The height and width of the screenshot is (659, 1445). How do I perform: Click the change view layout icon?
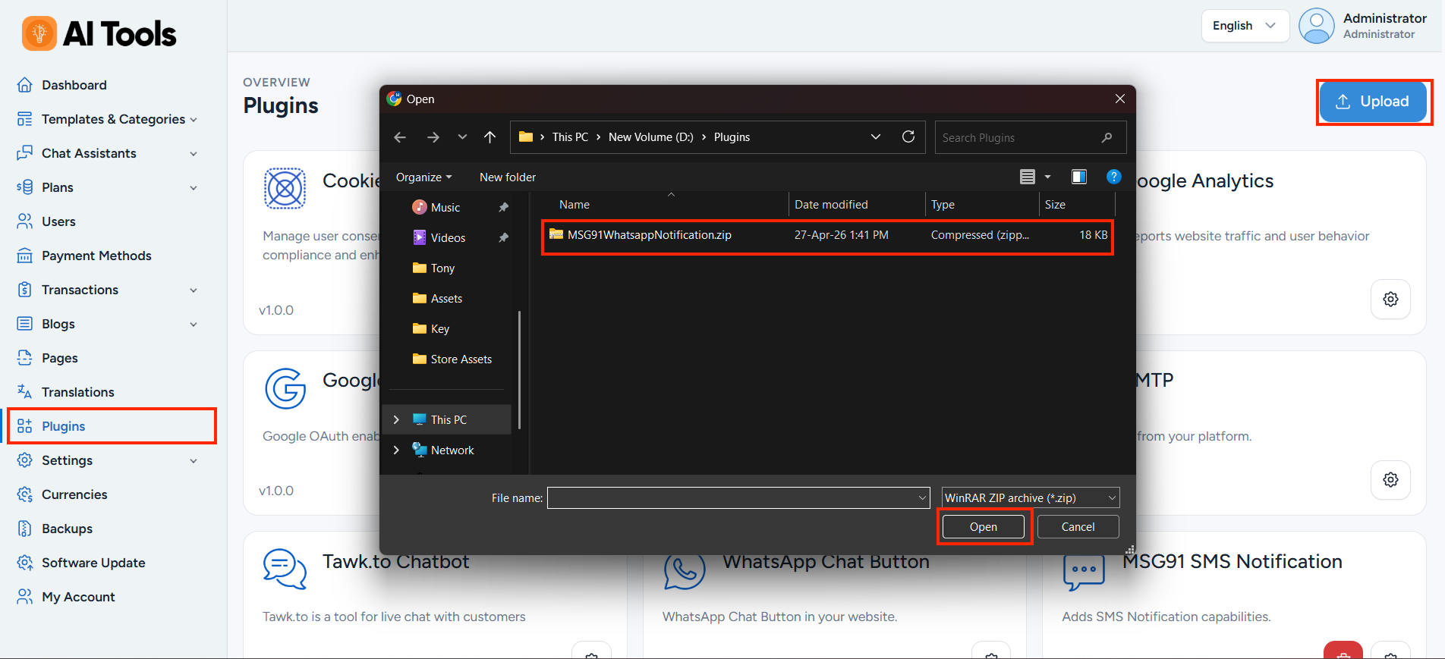(x=1028, y=177)
